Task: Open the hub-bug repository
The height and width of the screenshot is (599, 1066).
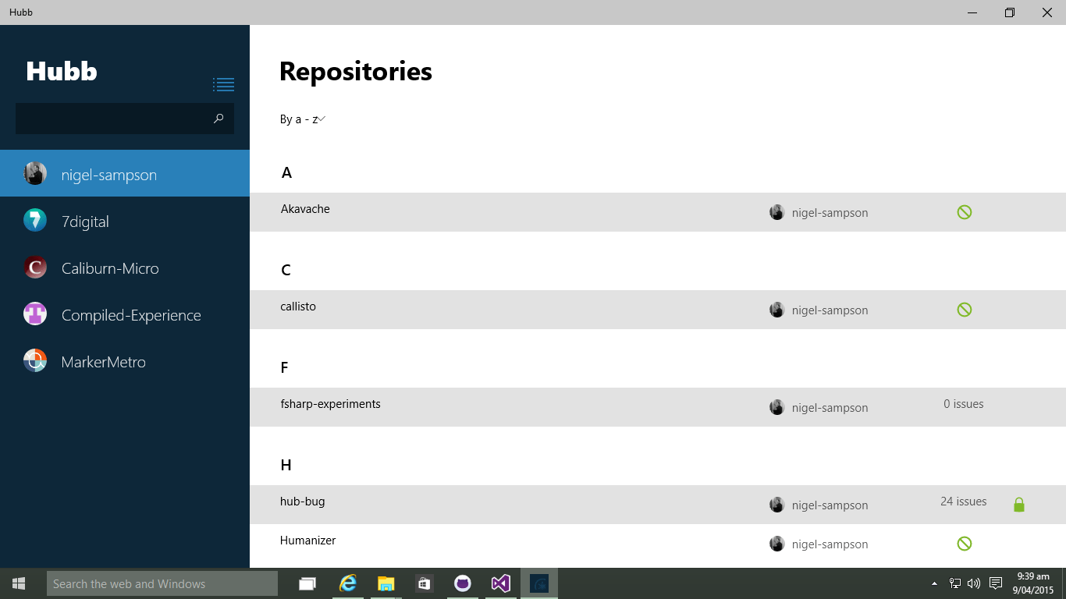Action: (x=658, y=505)
